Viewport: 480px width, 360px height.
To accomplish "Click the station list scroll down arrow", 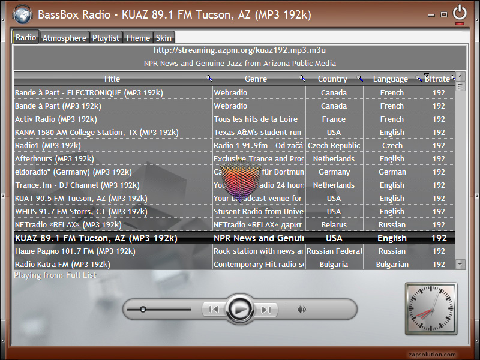I will click(x=460, y=264).
